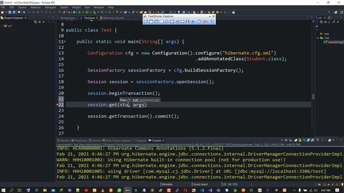Open the Run configurations dropdown arrow
Viewport: 344px width, 193px height.
91,12
